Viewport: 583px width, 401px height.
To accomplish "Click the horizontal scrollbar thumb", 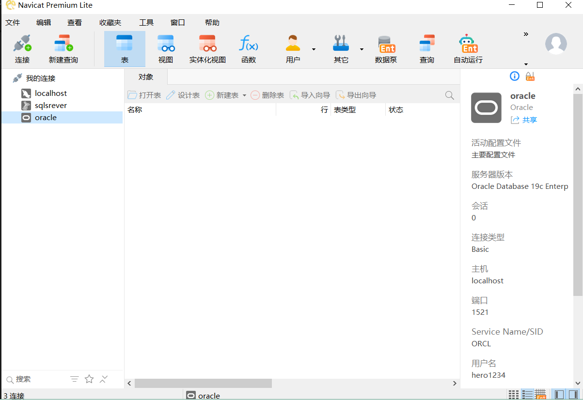I will (203, 383).
